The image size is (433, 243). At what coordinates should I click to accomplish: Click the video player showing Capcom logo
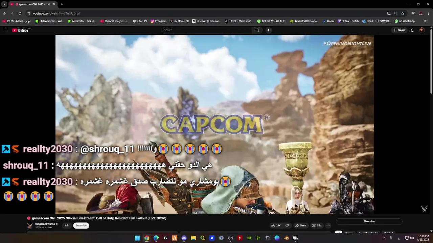click(214, 124)
